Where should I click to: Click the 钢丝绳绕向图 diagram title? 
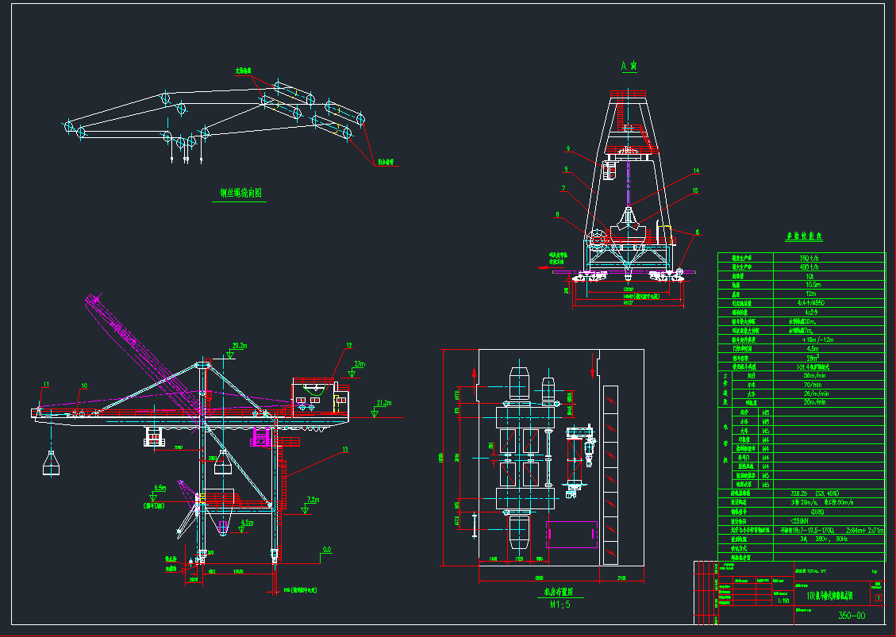[240, 193]
